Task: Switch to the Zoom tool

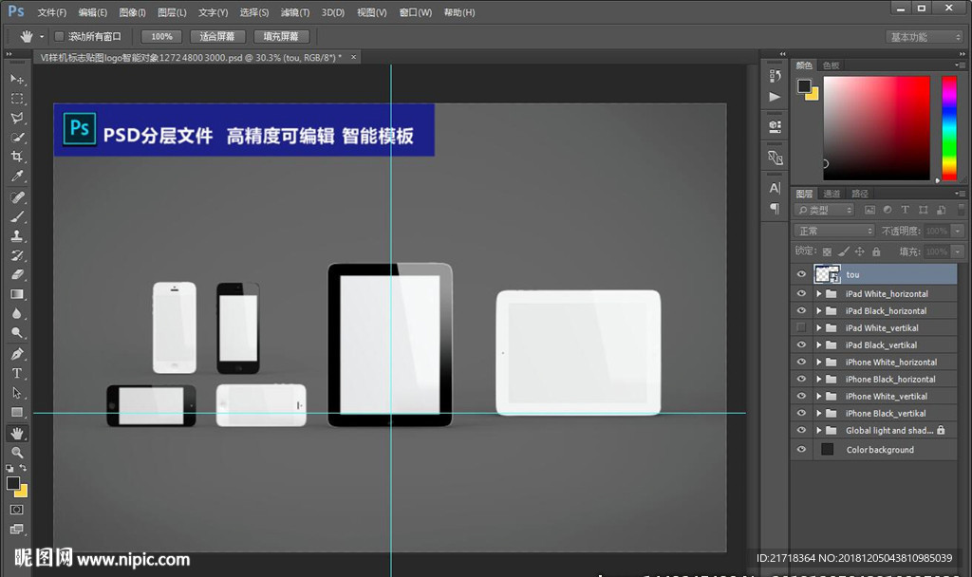Action: (17, 453)
